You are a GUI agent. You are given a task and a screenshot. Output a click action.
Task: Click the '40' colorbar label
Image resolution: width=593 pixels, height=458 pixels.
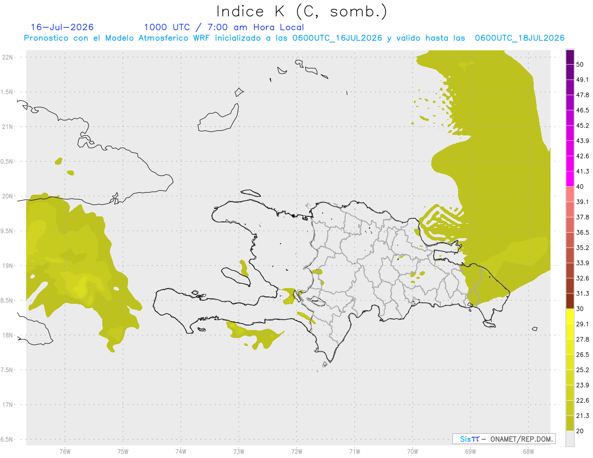(581, 187)
